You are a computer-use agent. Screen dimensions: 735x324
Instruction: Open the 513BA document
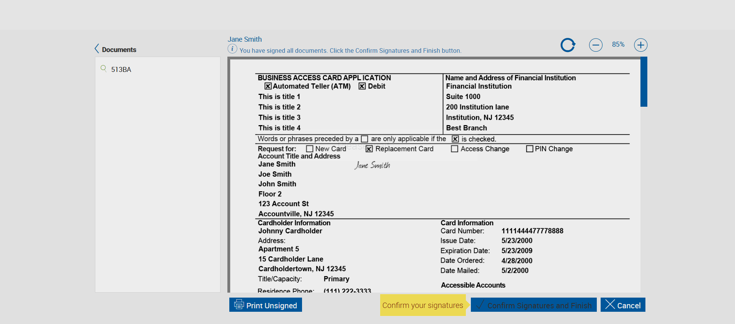[x=121, y=69]
